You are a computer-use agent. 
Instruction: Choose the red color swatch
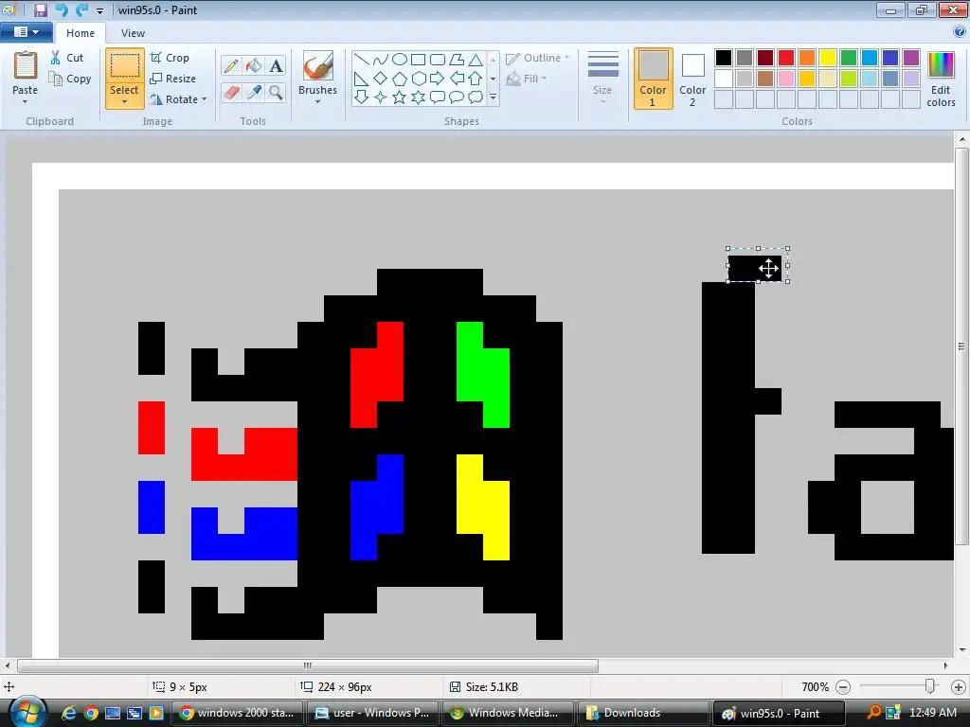(786, 58)
